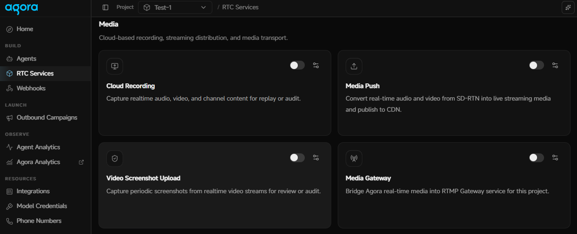Click the Media Push upload icon
Viewport: 577px width, 234px height.
[354, 66]
